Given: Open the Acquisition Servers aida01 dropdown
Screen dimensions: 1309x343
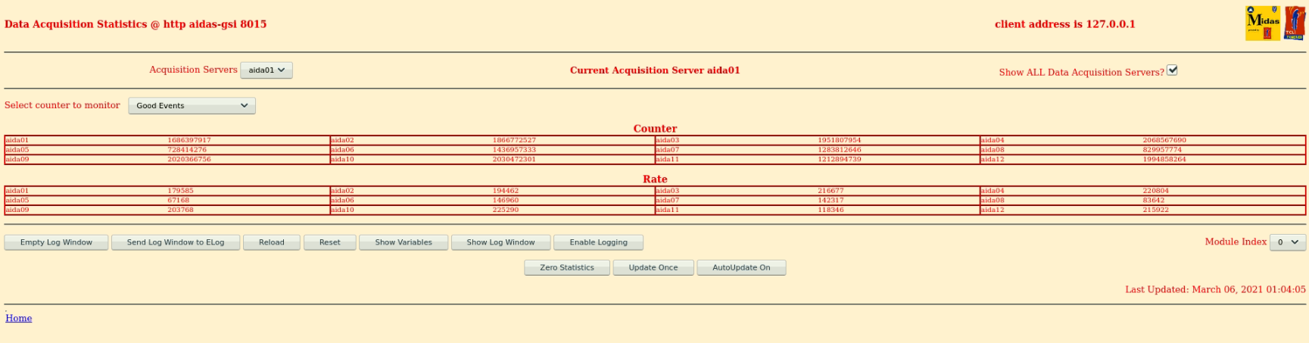Looking at the screenshot, I should click(x=266, y=70).
